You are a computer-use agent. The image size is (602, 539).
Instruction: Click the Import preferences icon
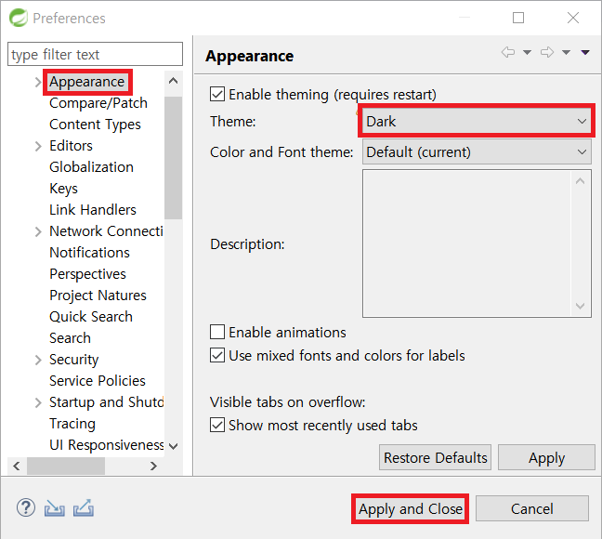click(x=54, y=508)
